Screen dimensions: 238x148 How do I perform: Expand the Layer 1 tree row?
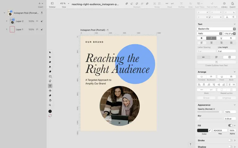pos(7,29)
